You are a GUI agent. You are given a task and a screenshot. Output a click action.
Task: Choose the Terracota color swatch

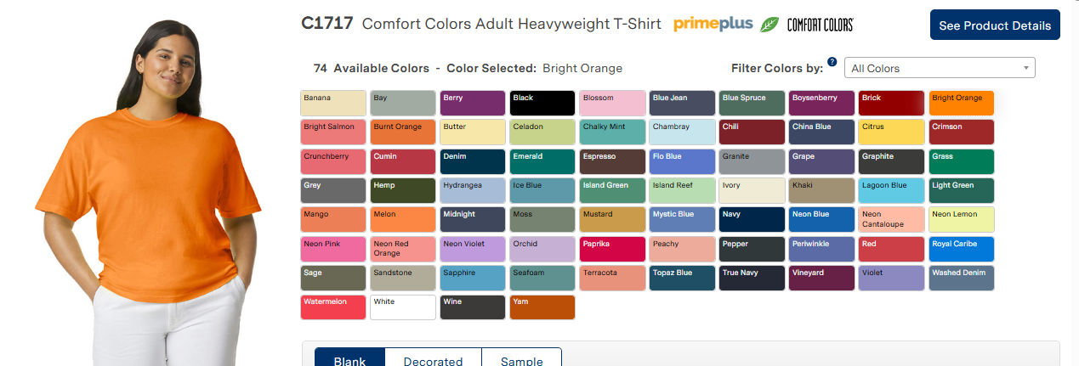612,278
